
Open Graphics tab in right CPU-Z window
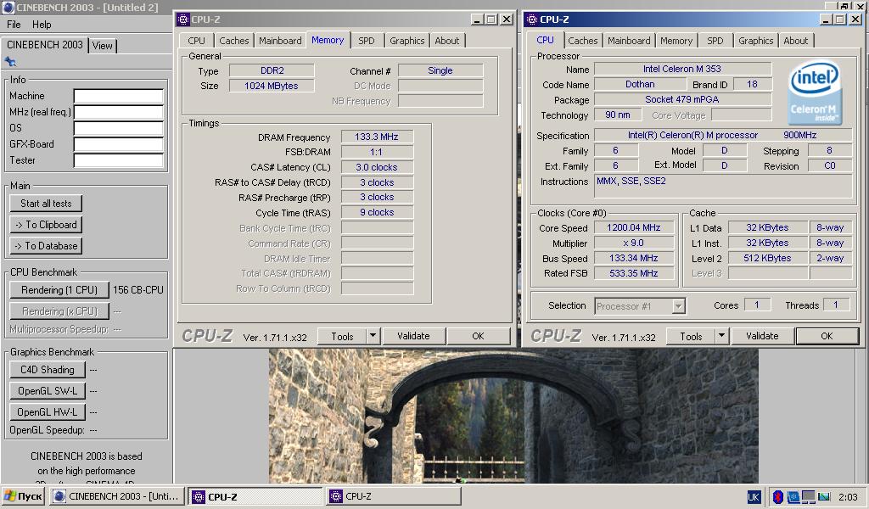tap(755, 41)
